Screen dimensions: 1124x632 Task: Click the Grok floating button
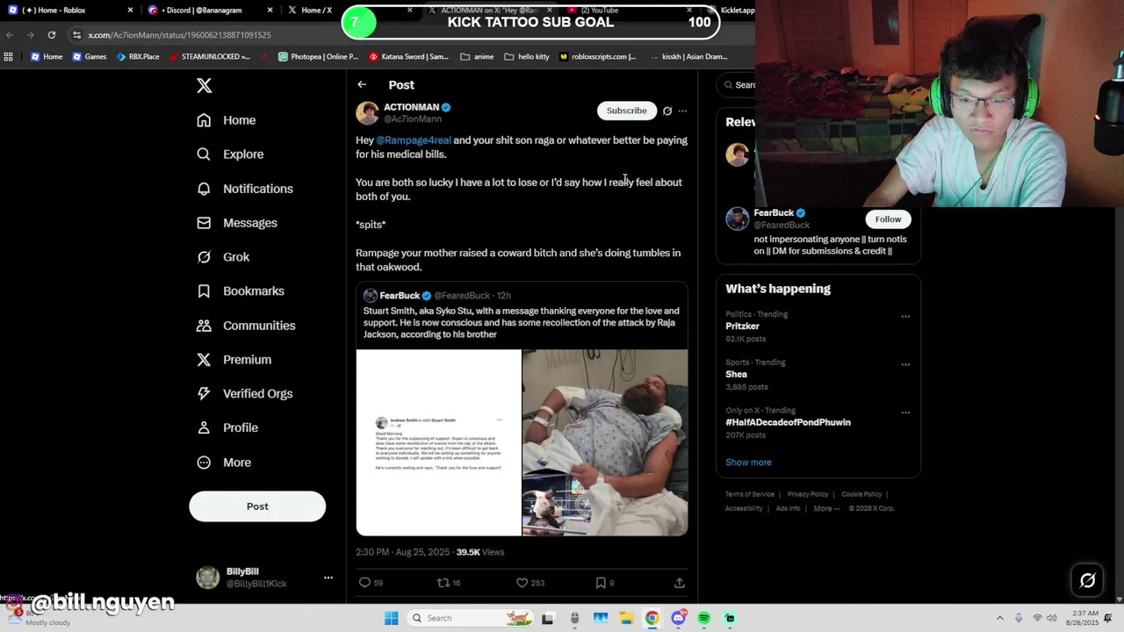1087,580
